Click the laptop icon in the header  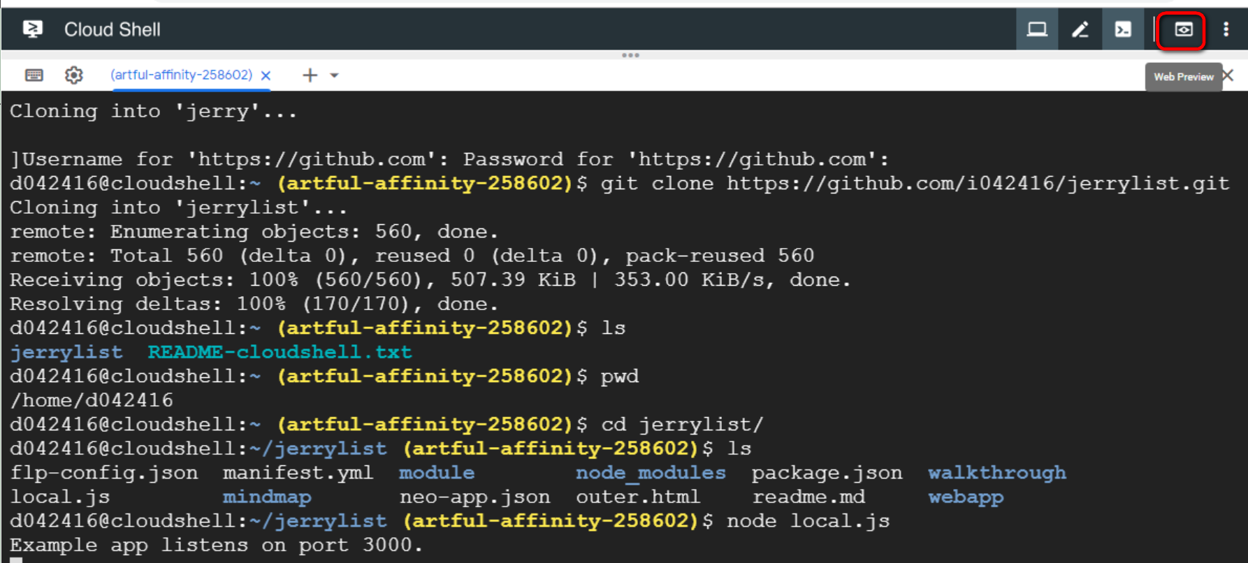pos(1037,29)
